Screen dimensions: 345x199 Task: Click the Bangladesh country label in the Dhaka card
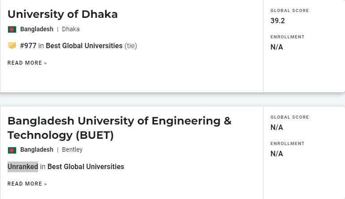pos(37,29)
